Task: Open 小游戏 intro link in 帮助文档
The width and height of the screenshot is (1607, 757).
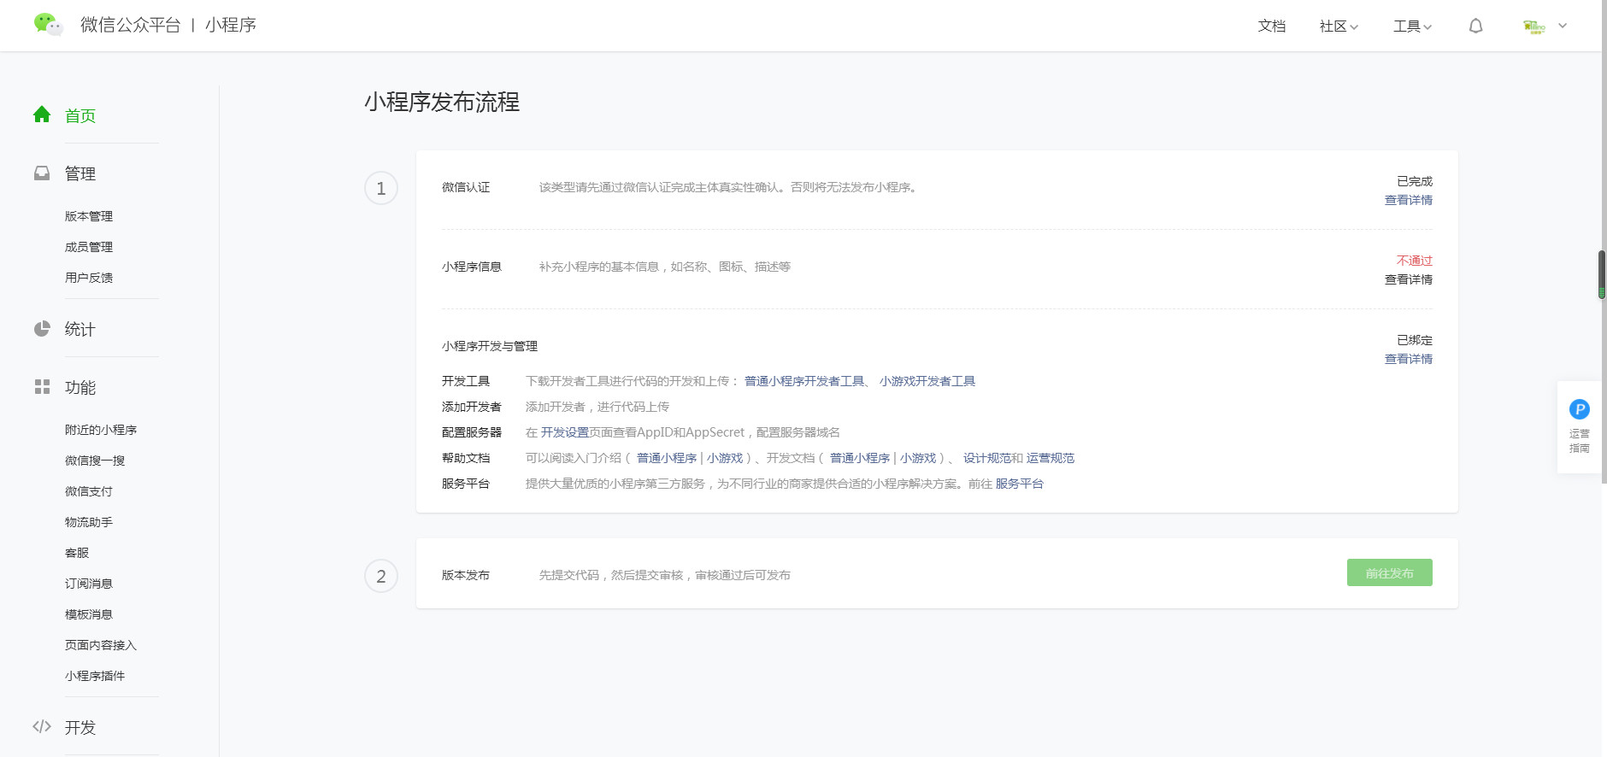Action: [725, 458]
